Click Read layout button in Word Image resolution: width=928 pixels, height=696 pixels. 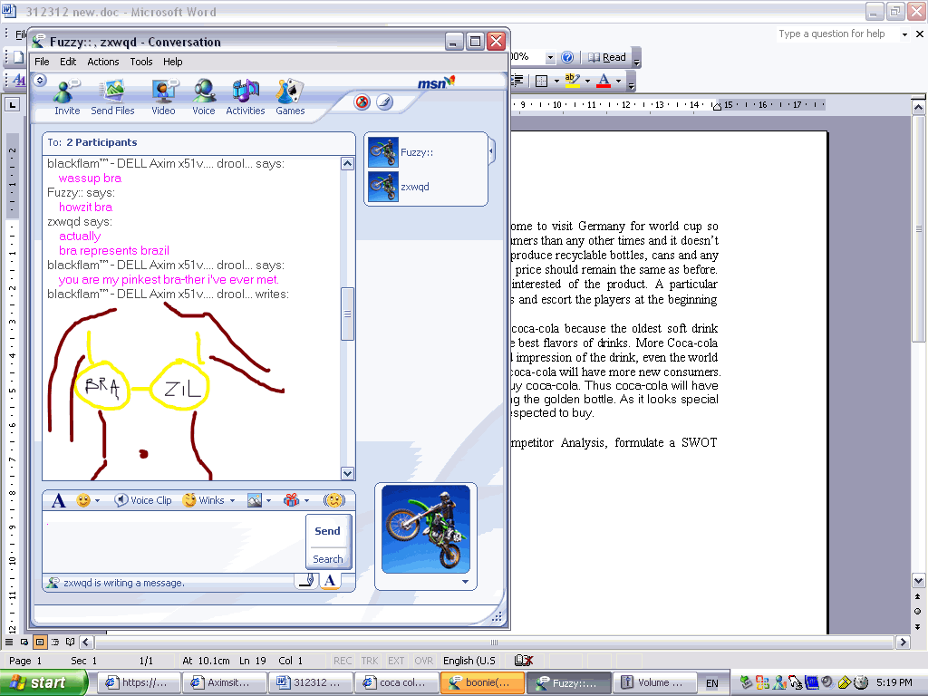[606, 57]
